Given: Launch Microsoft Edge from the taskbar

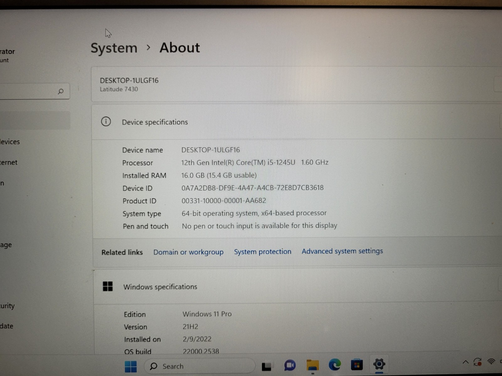Looking at the screenshot, I should 335,365.
